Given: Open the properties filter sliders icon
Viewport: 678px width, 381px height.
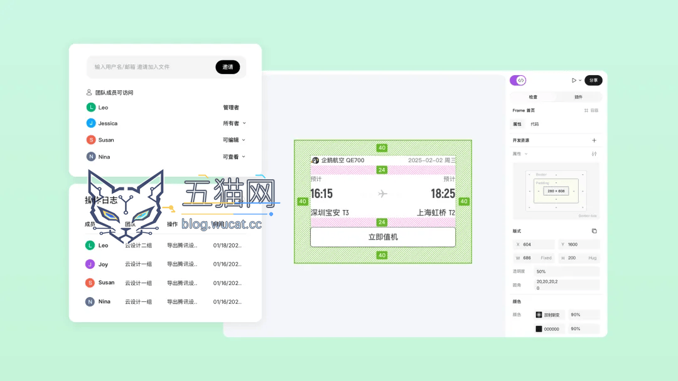Looking at the screenshot, I should pos(594,154).
